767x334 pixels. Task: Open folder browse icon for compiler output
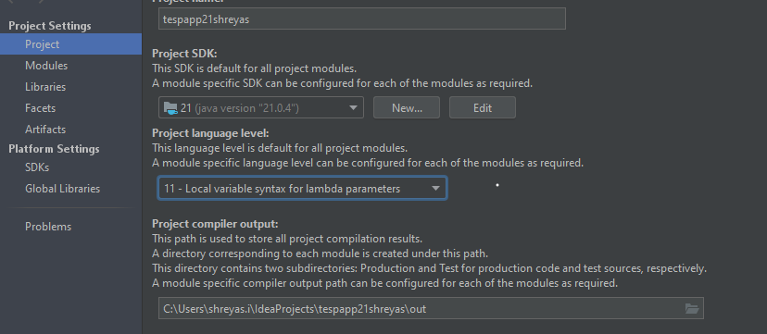click(692, 309)
